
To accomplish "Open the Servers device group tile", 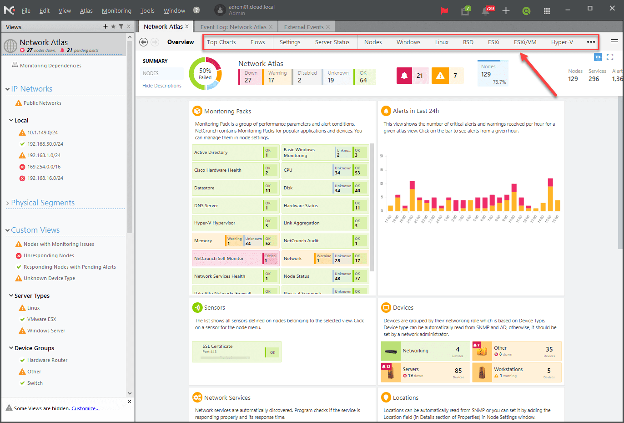I will [425, 372].
